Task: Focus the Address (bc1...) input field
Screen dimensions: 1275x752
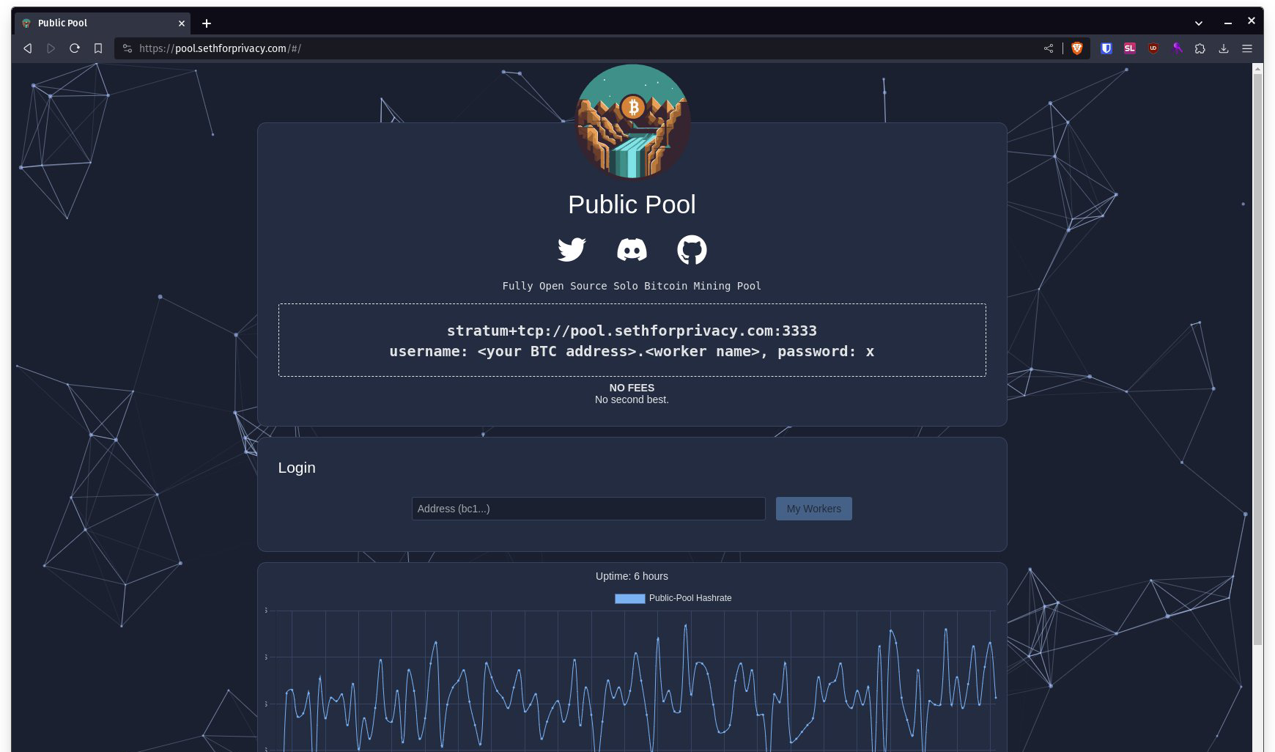Action: [x=588, y=508]
